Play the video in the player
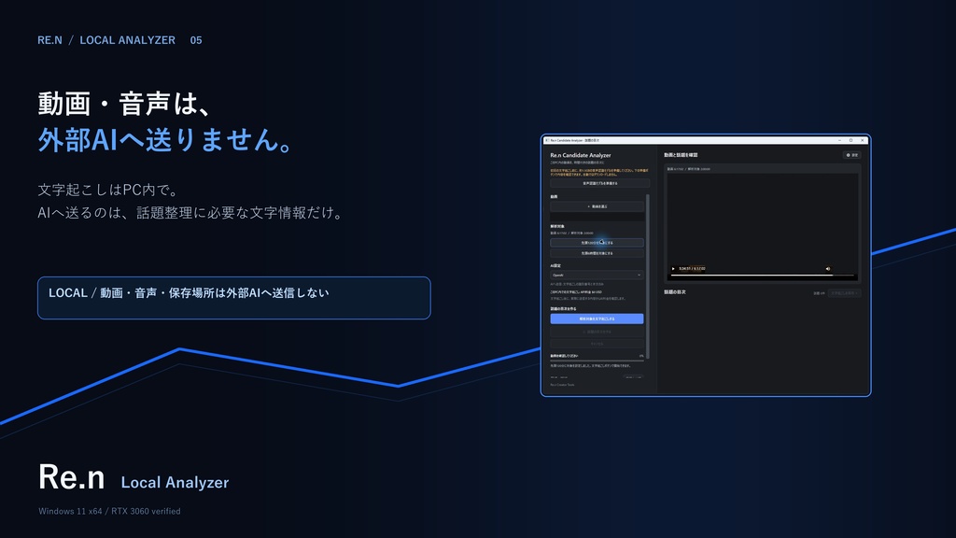The width and height of the screenshot is (956, 538). [673, 268]
